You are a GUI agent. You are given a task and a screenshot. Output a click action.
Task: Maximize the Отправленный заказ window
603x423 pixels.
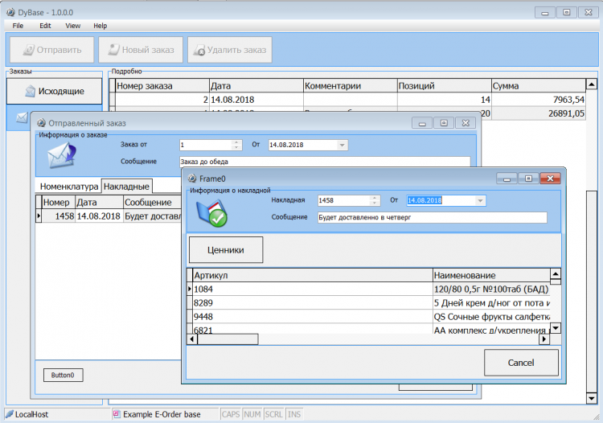pos(444,123)
